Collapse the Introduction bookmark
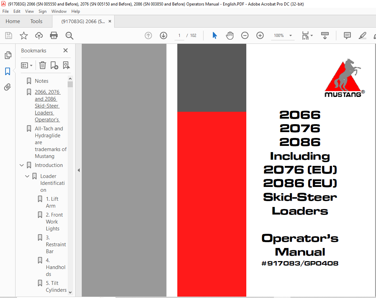The width and height of the screenshot is (376, 298). (x=22, y=165)
